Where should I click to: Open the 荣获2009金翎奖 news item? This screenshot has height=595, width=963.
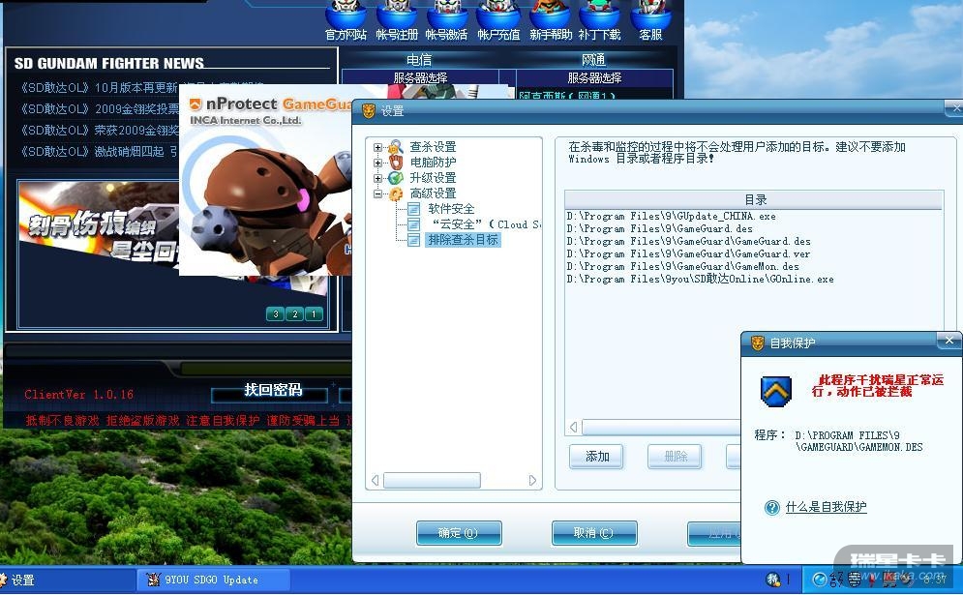(x=99, y=131)
